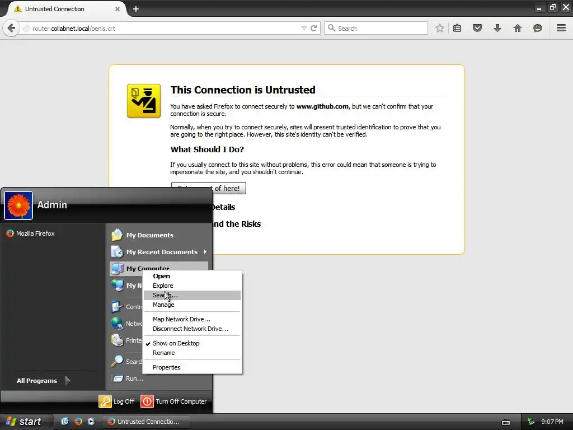Go back using the Firefox back arrow
Image resolution: width=573 pixels, height=430 pixels.
[x=11, y=28]
